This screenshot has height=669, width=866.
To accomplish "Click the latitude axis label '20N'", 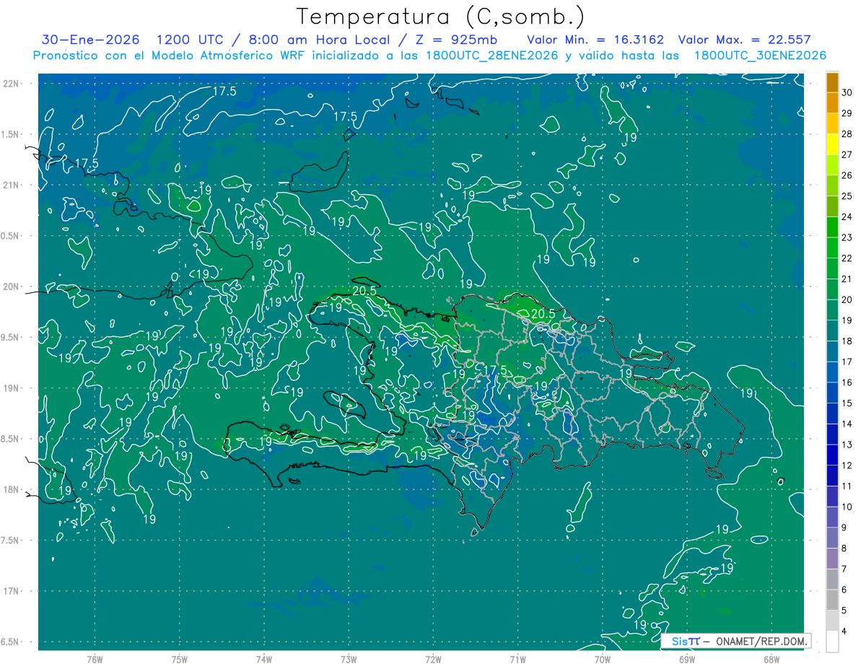I will [x=12, y=287].
